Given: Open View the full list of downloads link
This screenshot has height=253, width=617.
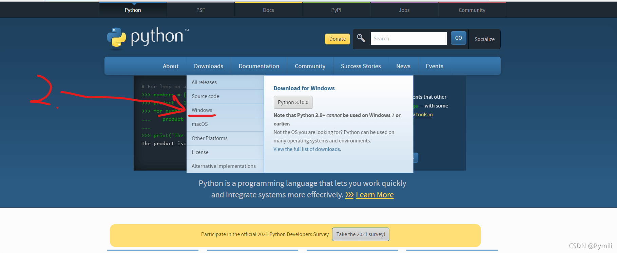Looking at the screenshot, I should click(x=307, y=149).
